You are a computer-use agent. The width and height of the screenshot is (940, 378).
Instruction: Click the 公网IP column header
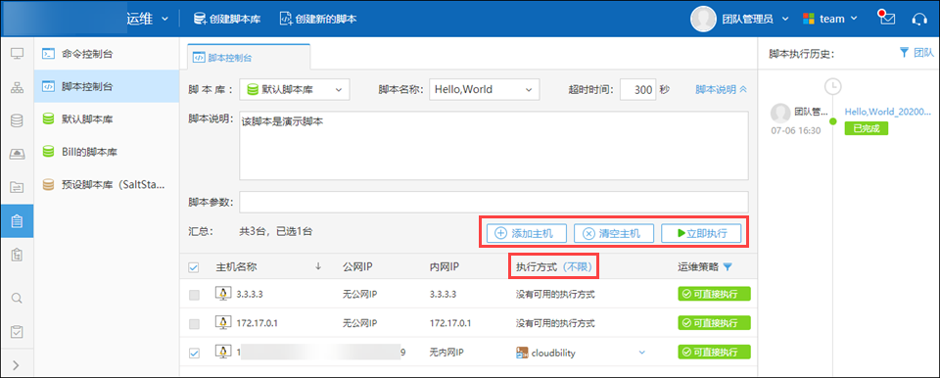(x=358, y=267)
